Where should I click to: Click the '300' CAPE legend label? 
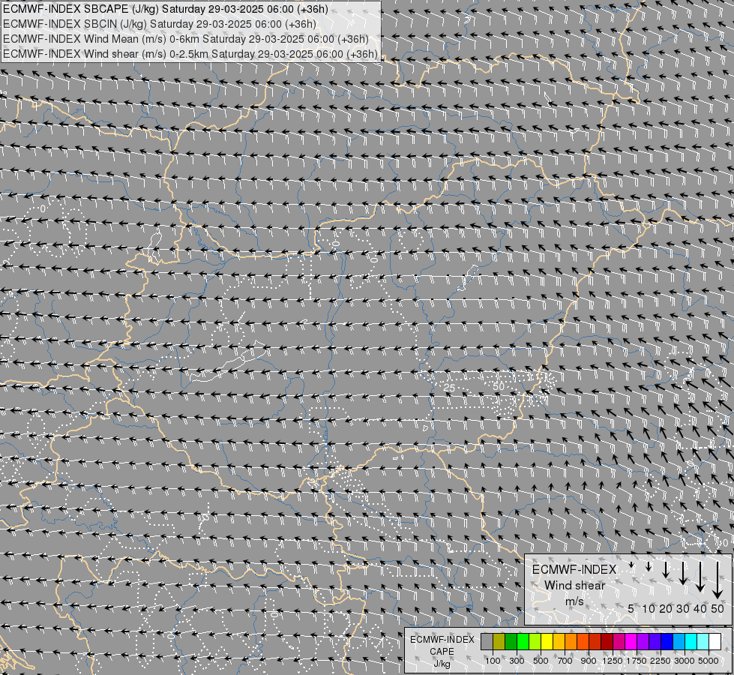(517, 661)
